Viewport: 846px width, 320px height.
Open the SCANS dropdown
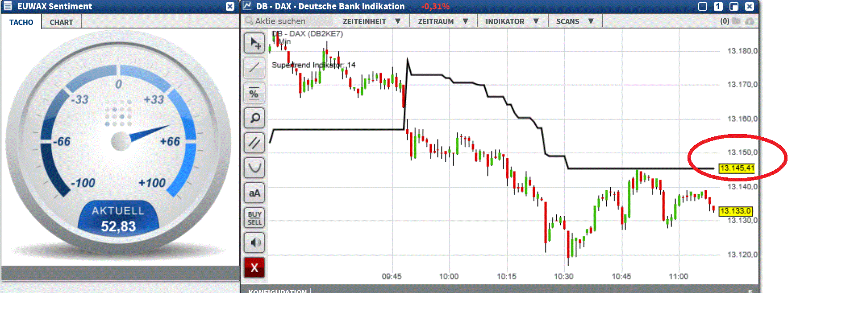[x=575, y=21]
